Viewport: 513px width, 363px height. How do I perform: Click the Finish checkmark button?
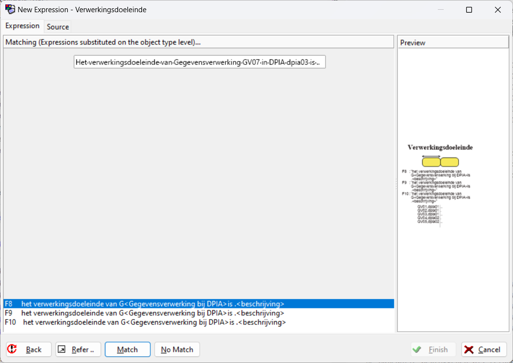tap(432, 349)
